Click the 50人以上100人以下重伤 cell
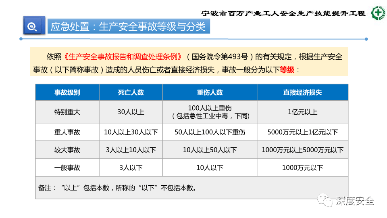 [x=210, y=132]
